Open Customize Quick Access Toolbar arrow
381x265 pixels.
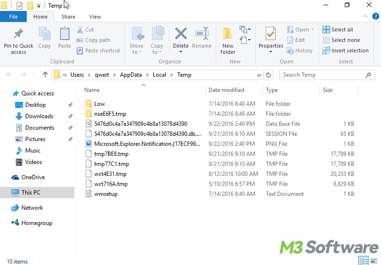pos(39,6)
